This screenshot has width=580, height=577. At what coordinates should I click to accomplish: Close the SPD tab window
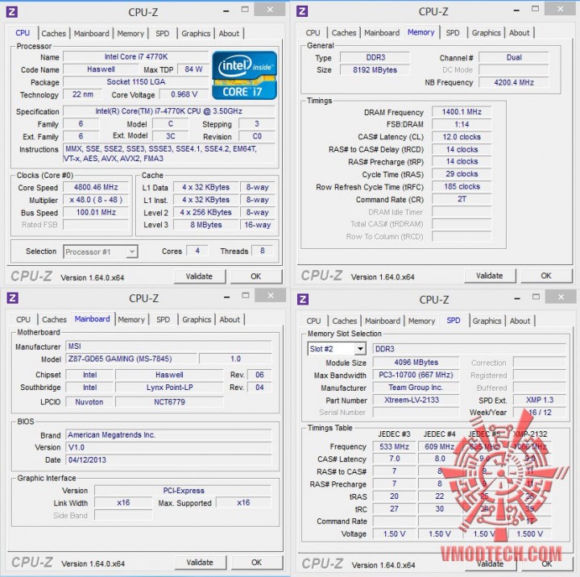(x=561, y=297)
